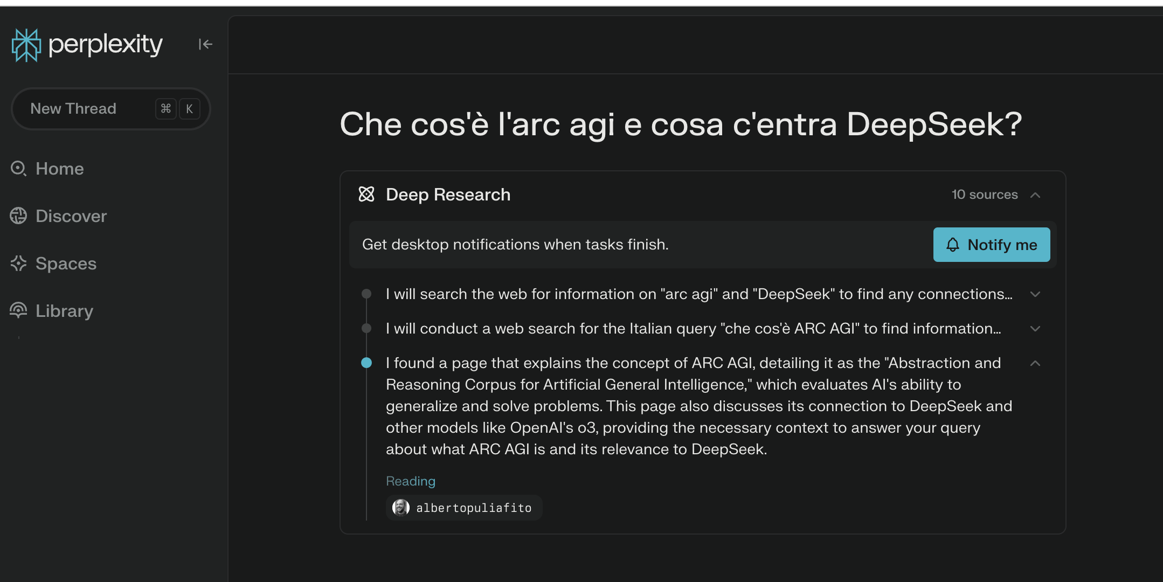Click the Spaces sparkle icon
This screenshot has height=582, width=1163.
[x=18, y=263]
